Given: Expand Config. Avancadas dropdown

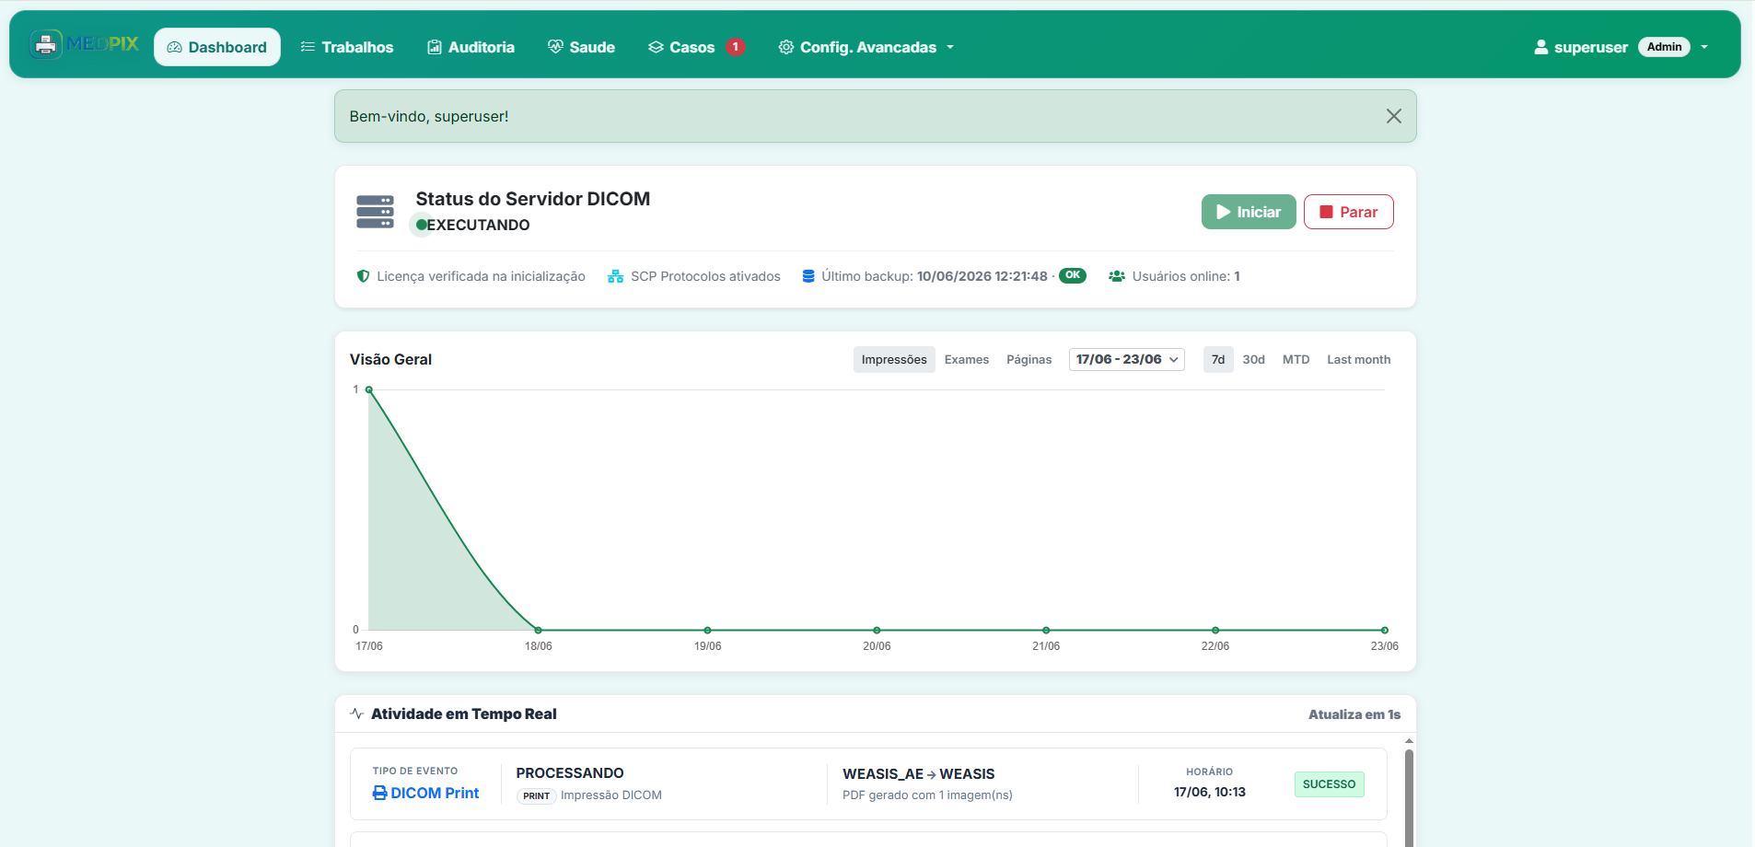Looking at the screenshot, I should (866, 47).
